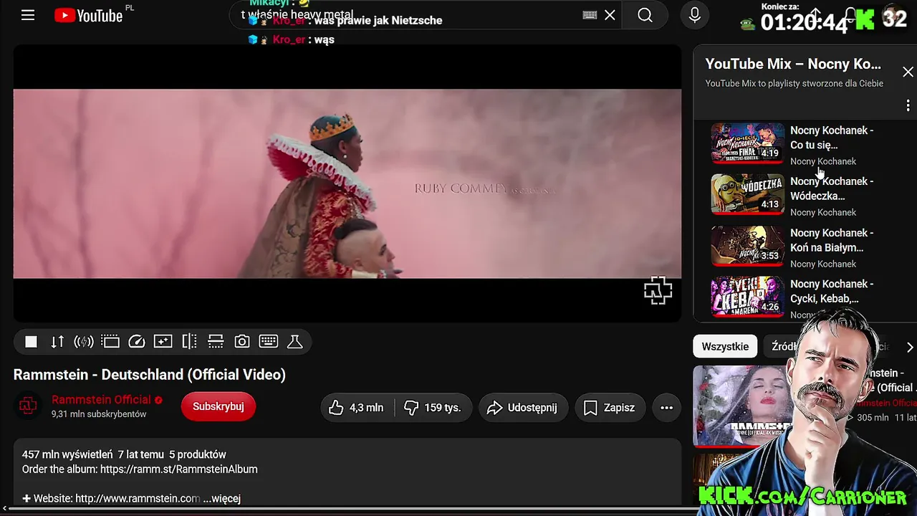
Task: Click channel name under the Wódeczka title
Action: tap(823, 212)
